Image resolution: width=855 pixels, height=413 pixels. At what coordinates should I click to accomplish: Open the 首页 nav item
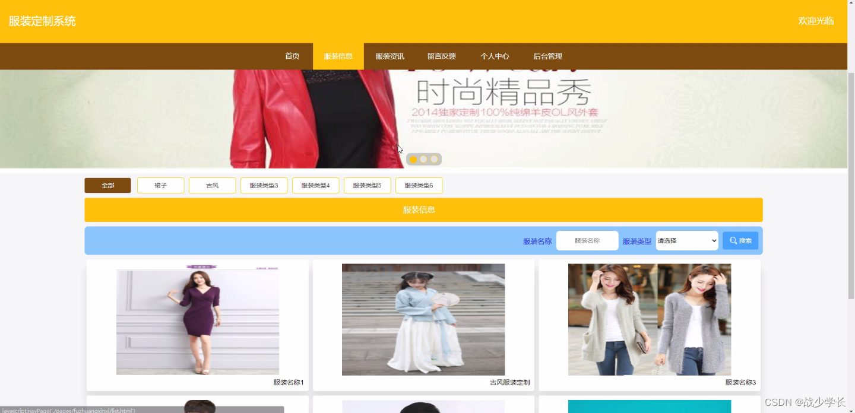292,56
